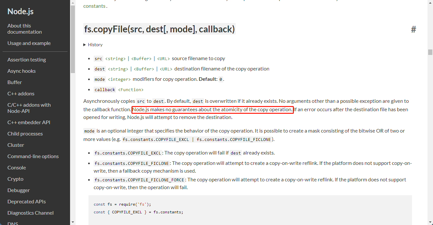Go to Usage and example page

coord(29,43)
